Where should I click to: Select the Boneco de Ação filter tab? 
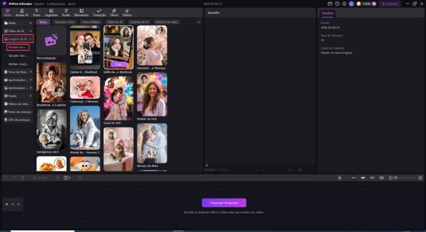[166, 22]
